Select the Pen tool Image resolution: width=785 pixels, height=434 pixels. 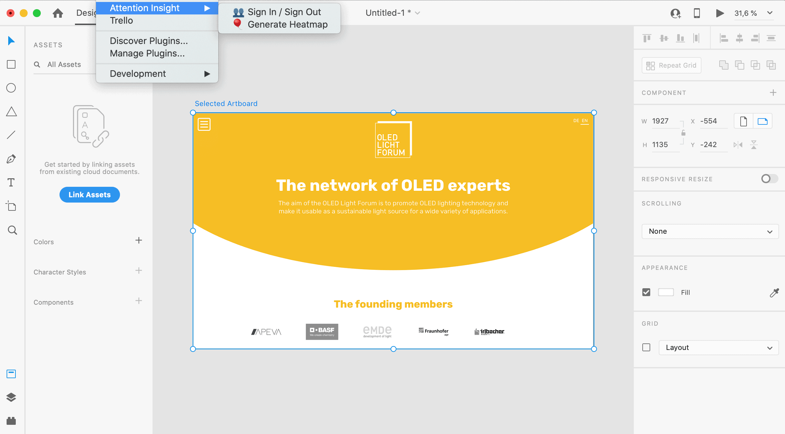pyautogui.click(x=11, y=159)
